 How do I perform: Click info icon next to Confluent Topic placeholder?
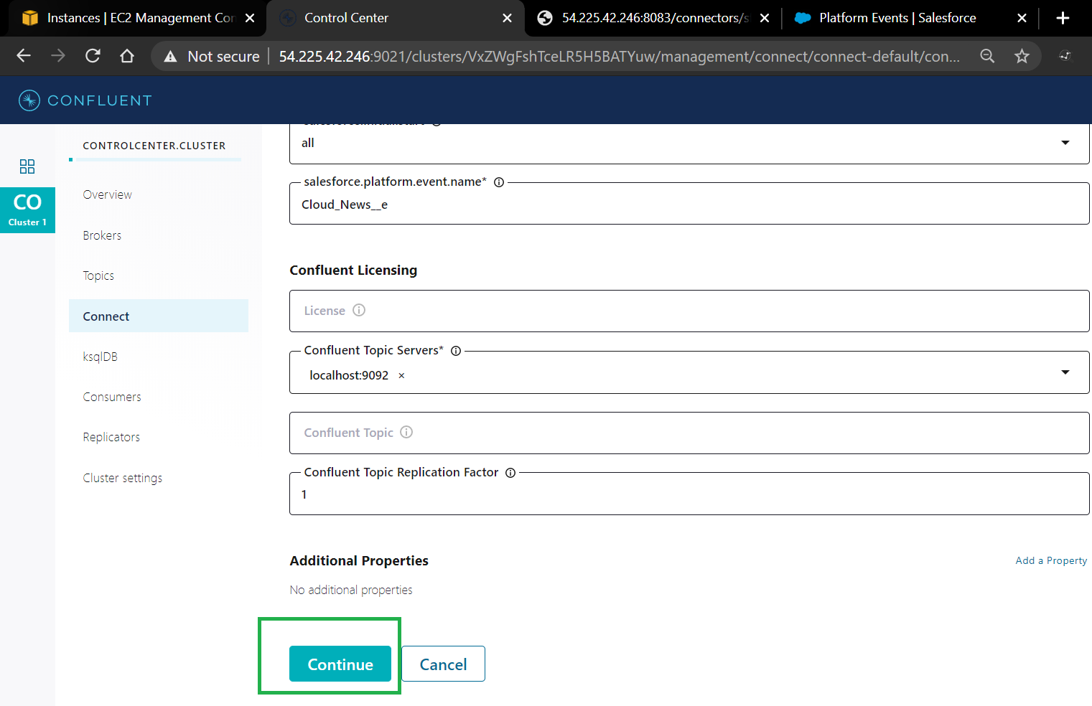point(406,432)
